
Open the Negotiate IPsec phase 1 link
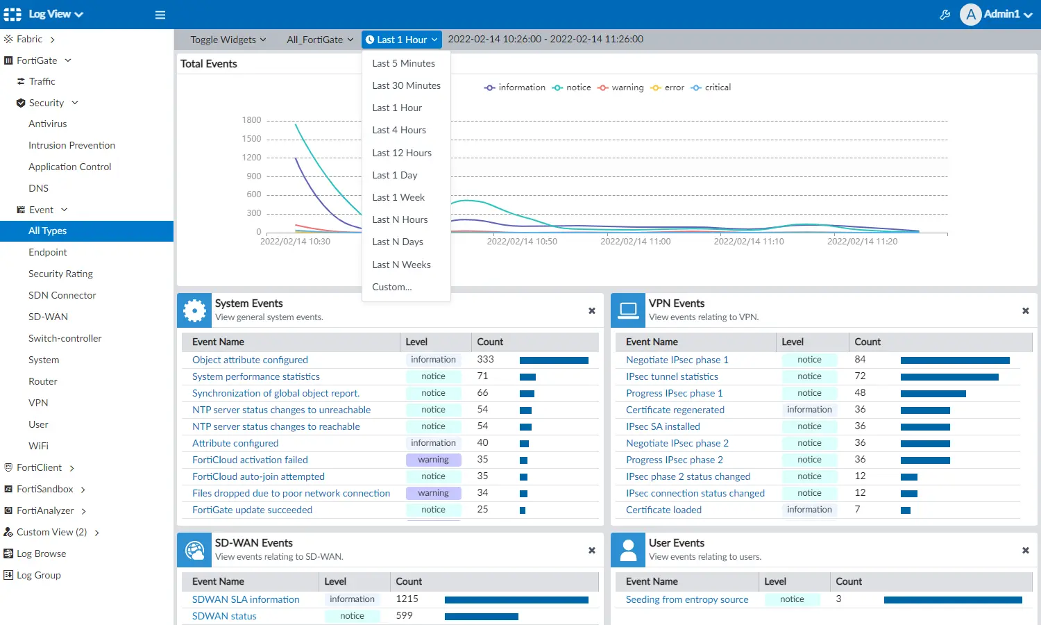pyautogui.click(x=677, y=360)
